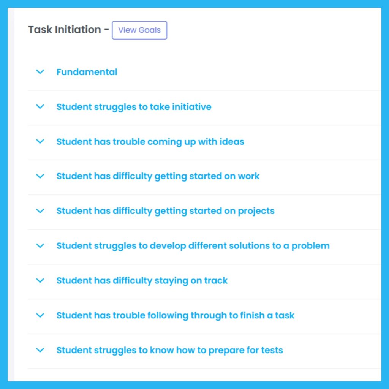The height and width of the screenshot is (389, 389).
Task: Toggle chevron for 'getting started on projects'
Action: [40, 211]
